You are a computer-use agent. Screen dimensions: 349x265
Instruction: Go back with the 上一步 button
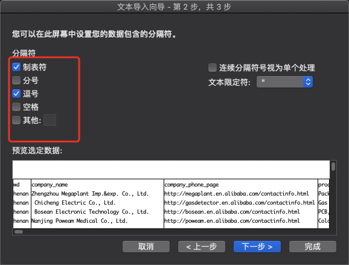[202, 246]
